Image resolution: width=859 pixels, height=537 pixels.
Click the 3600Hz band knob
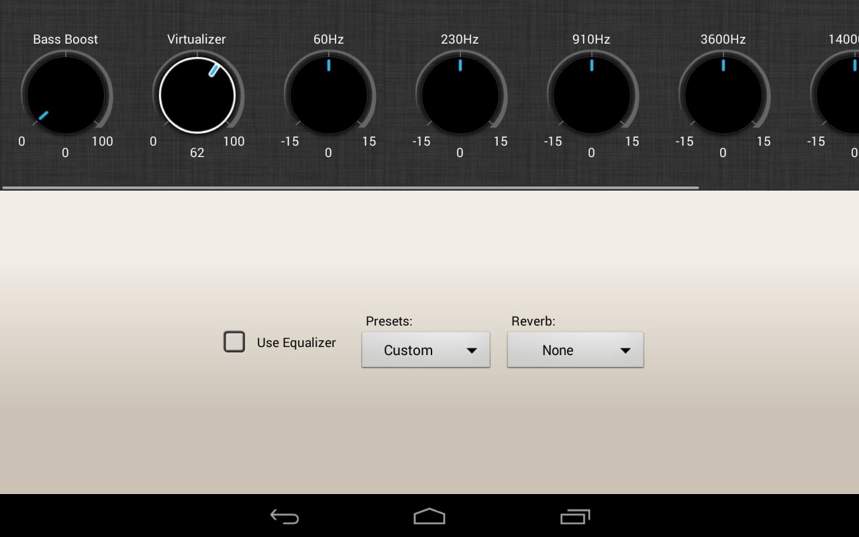point(723,95)
